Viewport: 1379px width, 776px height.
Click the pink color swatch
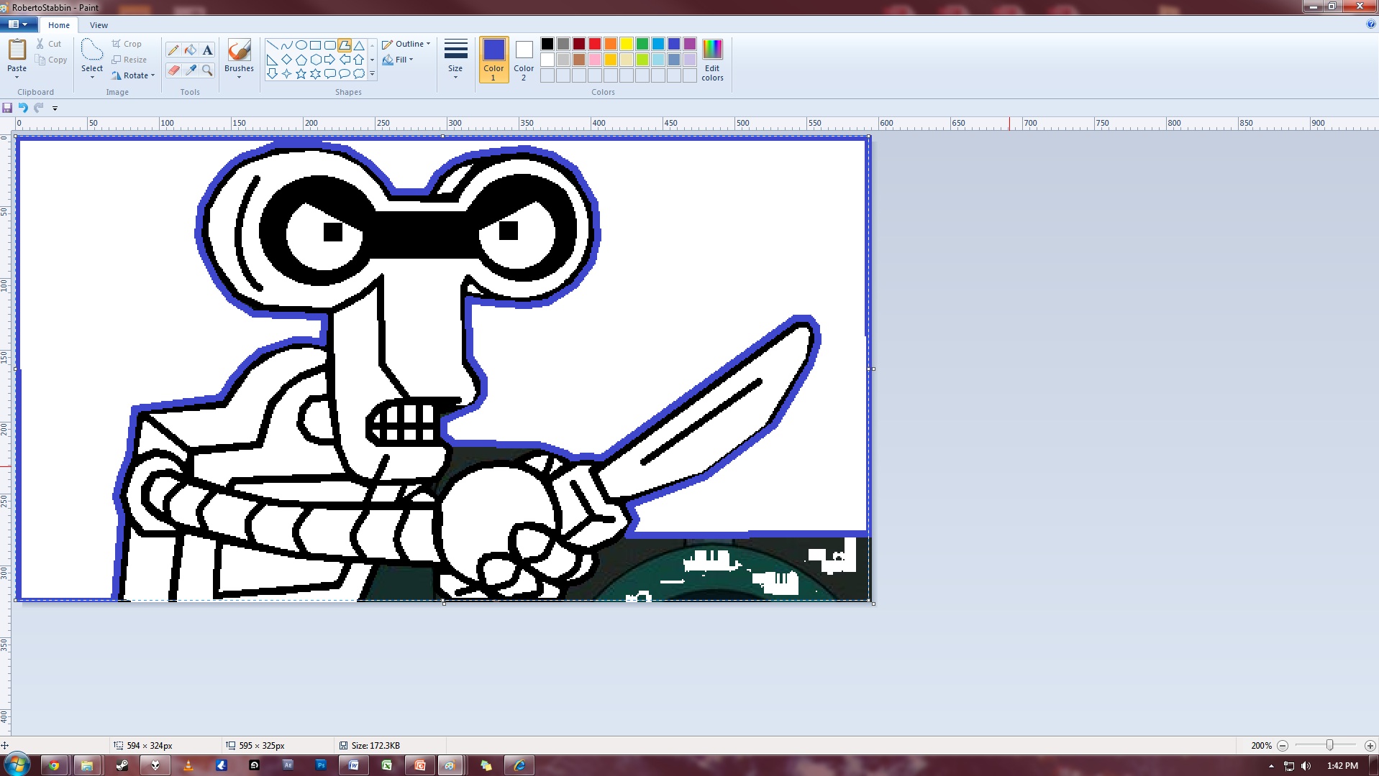[595, 60]
